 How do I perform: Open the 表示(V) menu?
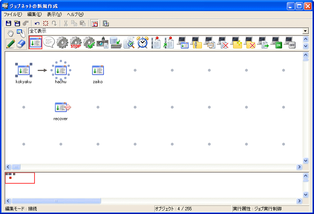point(54,14)
